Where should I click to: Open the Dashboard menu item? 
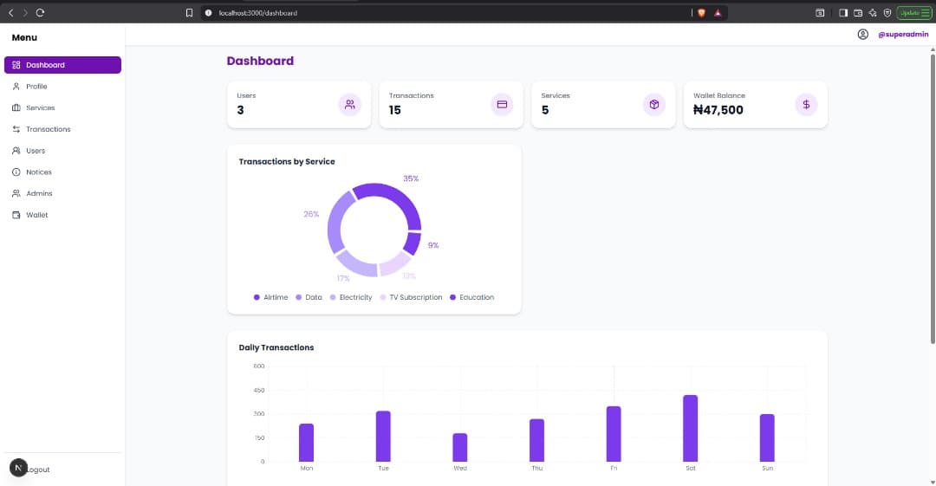(x=62, y=65)
